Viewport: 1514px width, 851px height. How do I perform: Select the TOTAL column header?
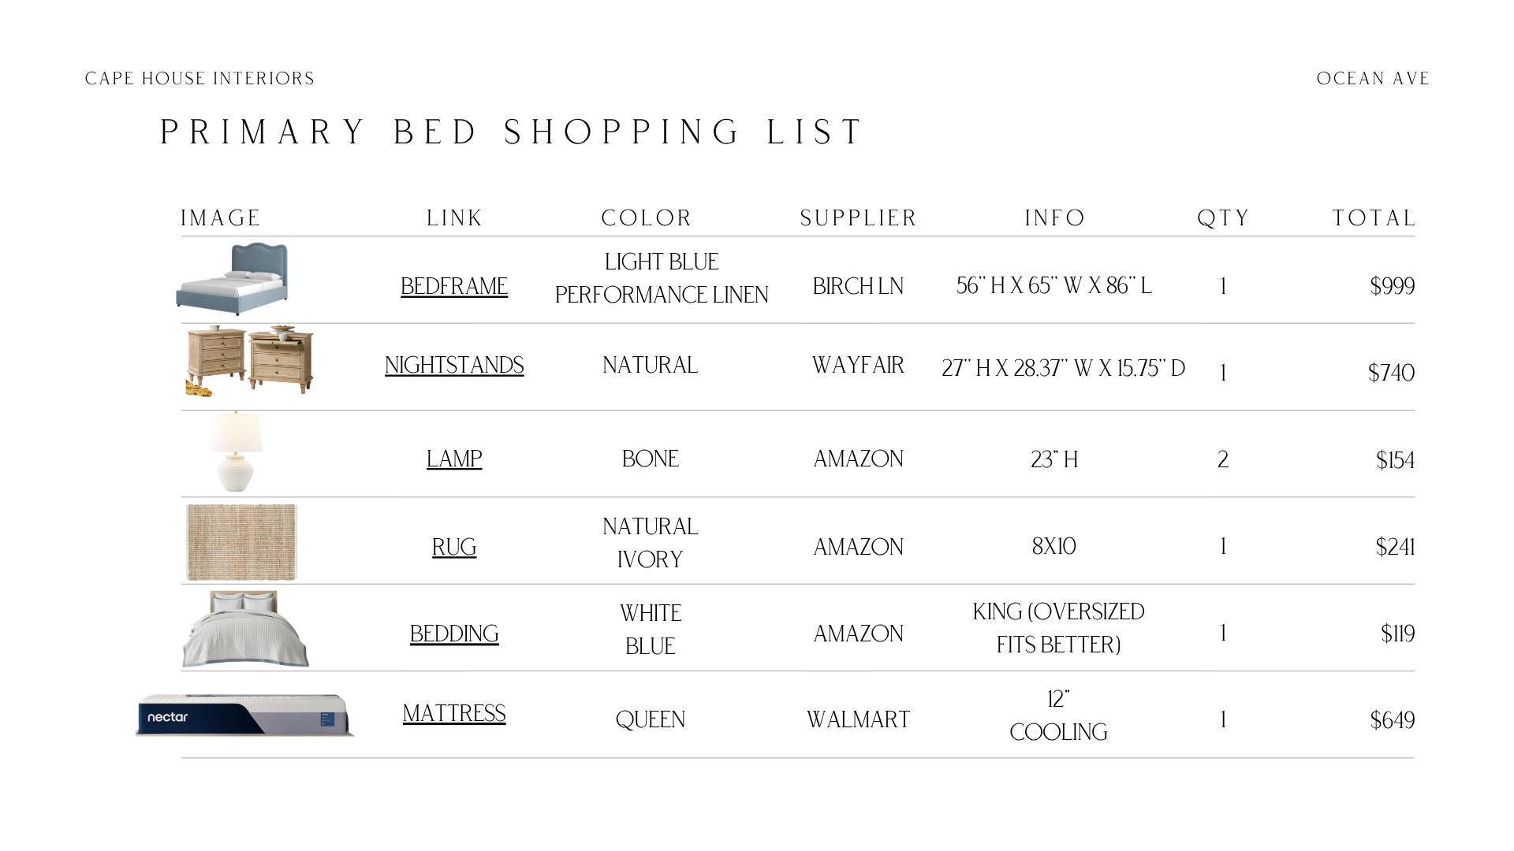pos(1374,217)
